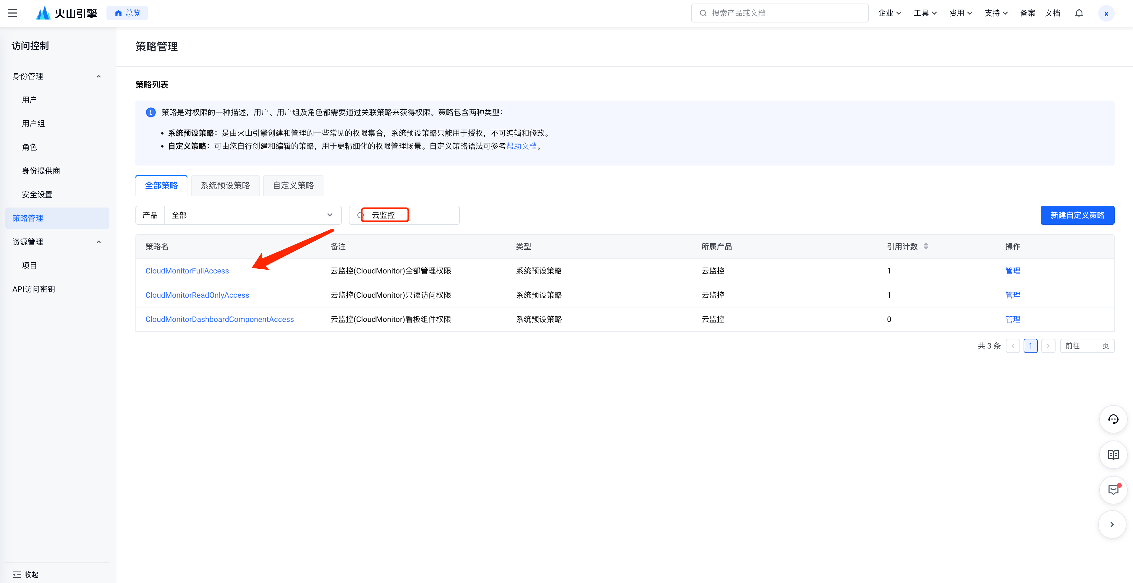Open the 总览 overview button

tap(127, 13)
